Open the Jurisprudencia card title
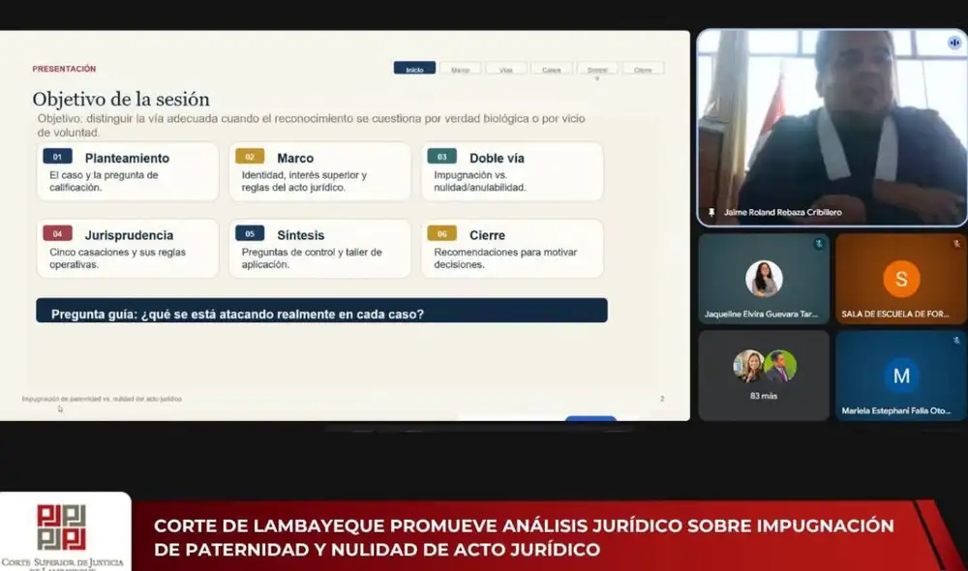Image resolution: width=968 pixels, height=571 pixels. coord(129,235)
